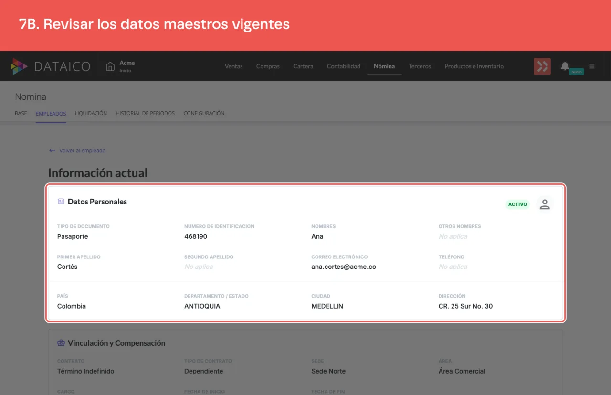
Task: Click the Acme Inicio company label
Action: [127, 66]
